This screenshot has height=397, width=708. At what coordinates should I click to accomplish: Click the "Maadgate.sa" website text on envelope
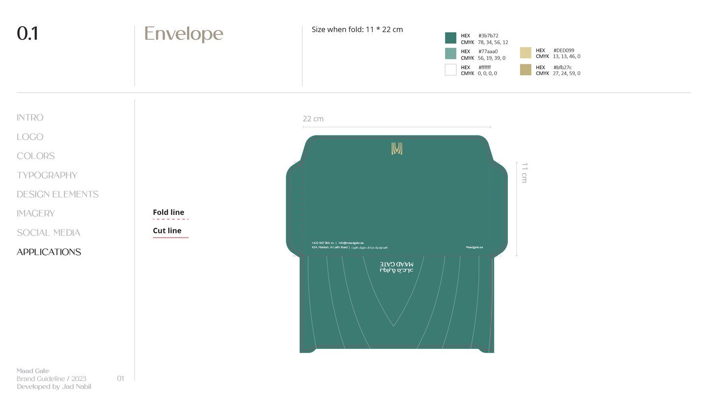(474, 247)
